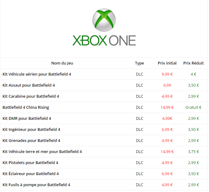Open Kit Véhicule aérien pour Battlefield 4

(x=37, y=74)
